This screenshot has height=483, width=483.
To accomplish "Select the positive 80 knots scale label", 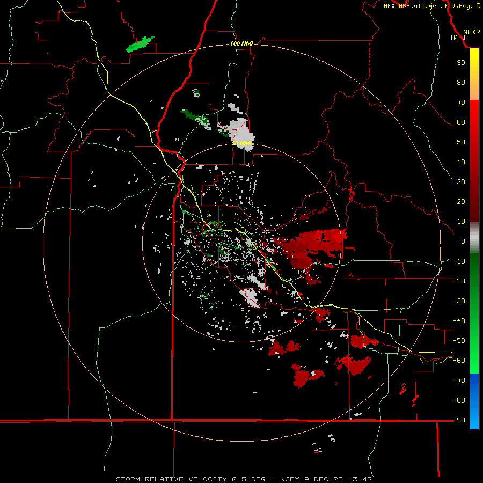I will (x=461, y=83).
